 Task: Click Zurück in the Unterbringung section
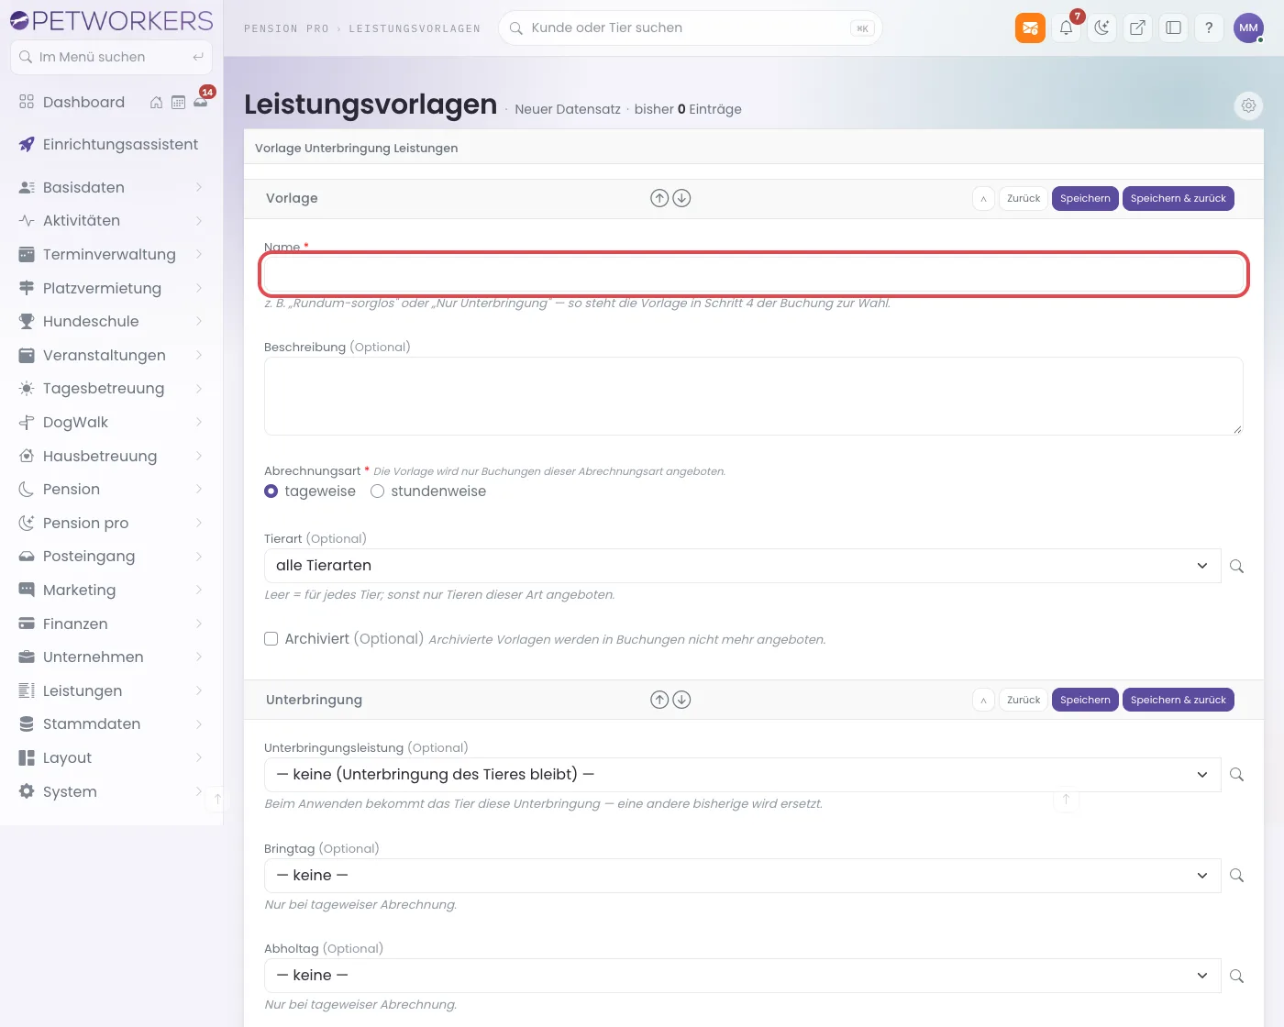1024,700
